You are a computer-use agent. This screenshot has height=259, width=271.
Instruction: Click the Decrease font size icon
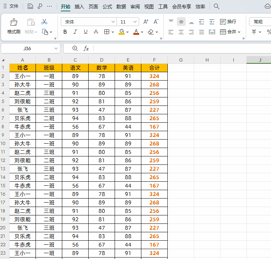point(156,22)
